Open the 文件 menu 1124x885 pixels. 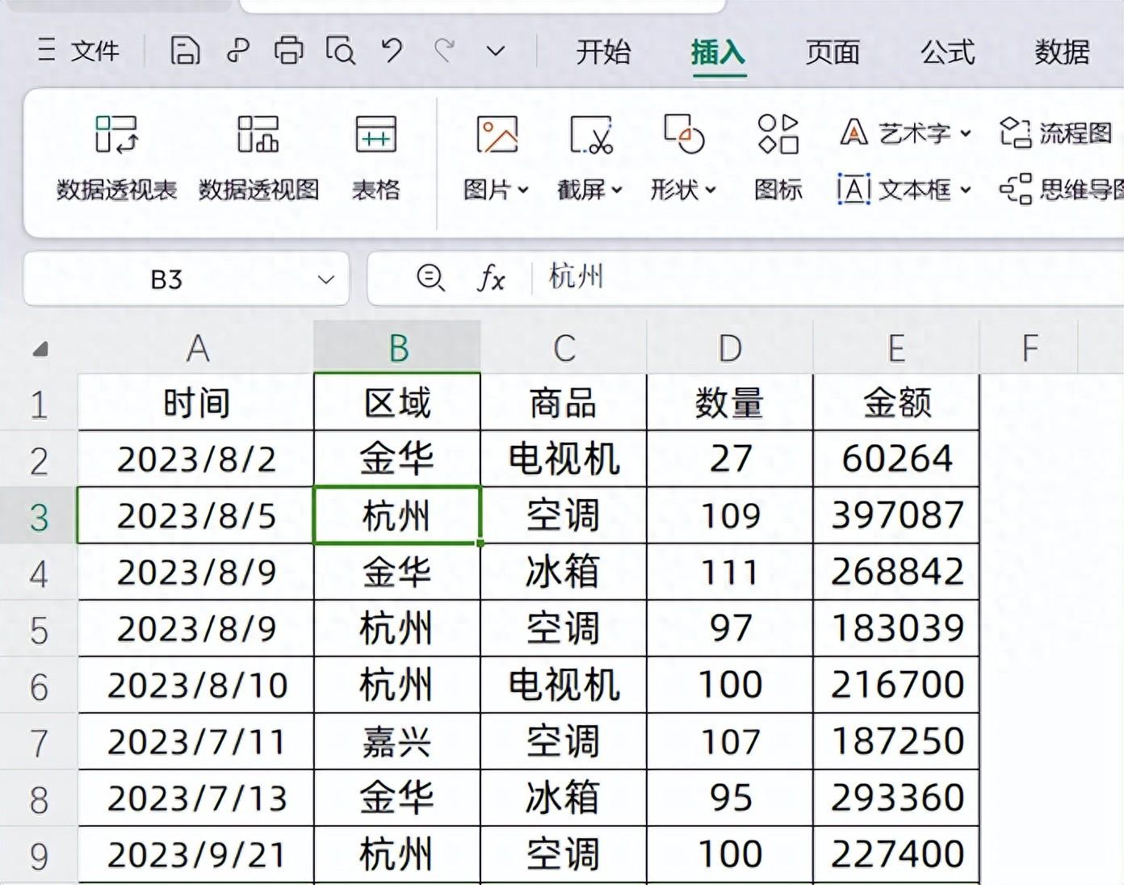tap(79, 50)
